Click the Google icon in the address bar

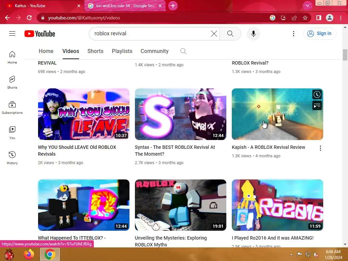(273, 18)
